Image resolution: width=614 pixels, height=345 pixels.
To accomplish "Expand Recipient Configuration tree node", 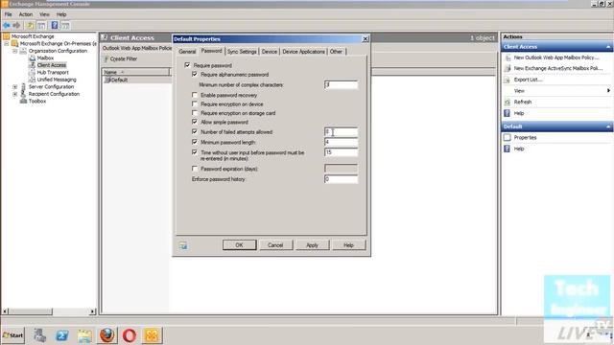I will 15,94.
